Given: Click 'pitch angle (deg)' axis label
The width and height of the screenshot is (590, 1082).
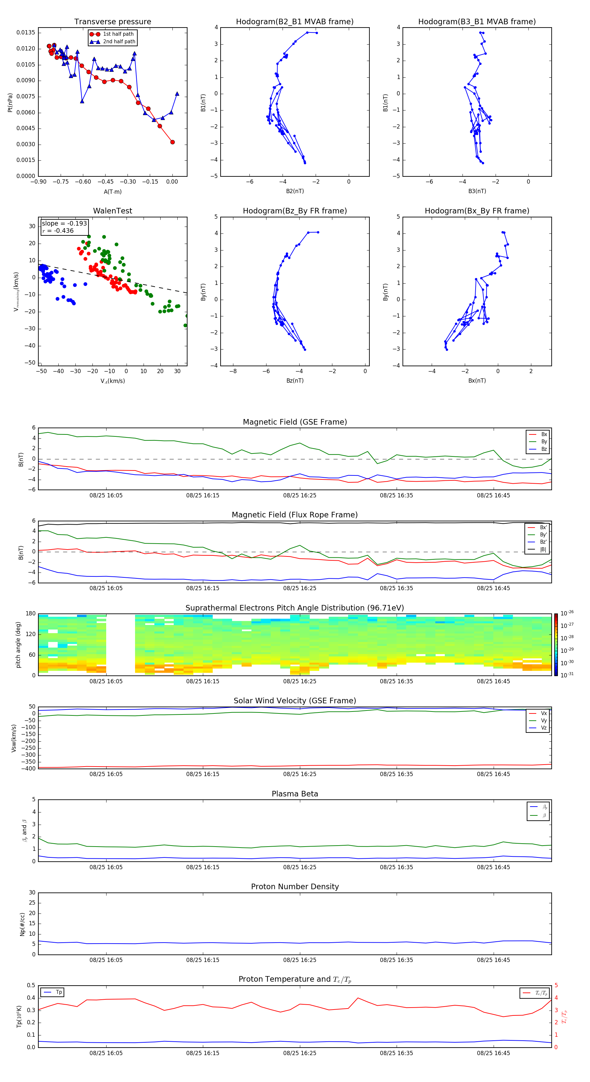Looking at the screenshot, I should tap(18, 645).
